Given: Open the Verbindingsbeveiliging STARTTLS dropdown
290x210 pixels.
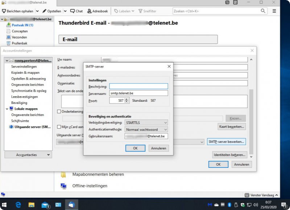Looking at the screenshot, I should 146,123.
